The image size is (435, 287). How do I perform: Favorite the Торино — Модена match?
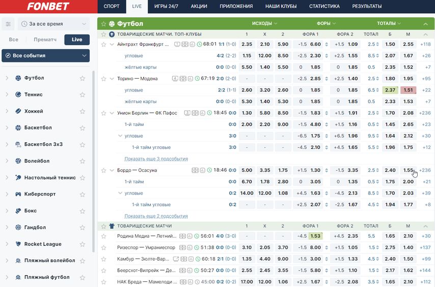103,79
